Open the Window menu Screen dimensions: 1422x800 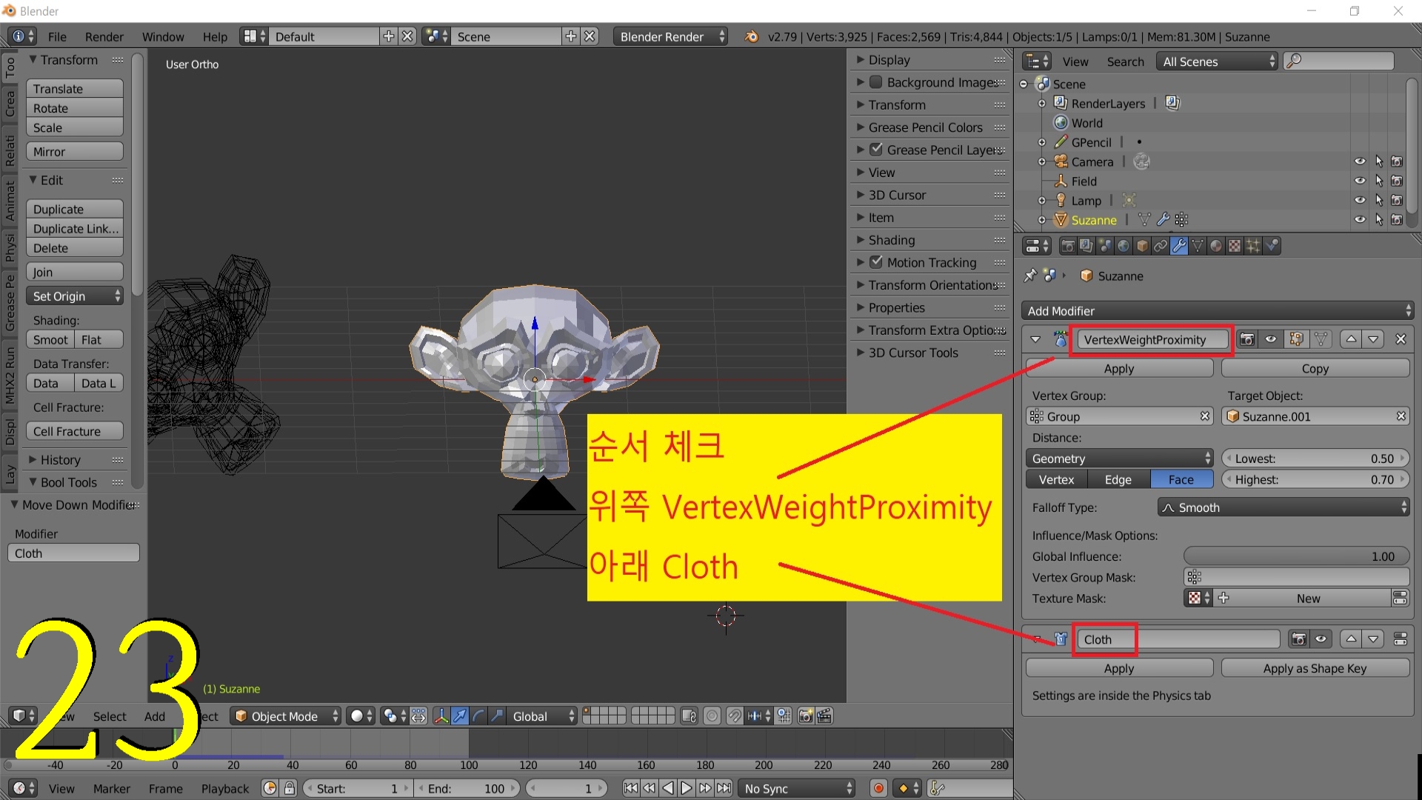pyautogui.click(x=163, y=36)
